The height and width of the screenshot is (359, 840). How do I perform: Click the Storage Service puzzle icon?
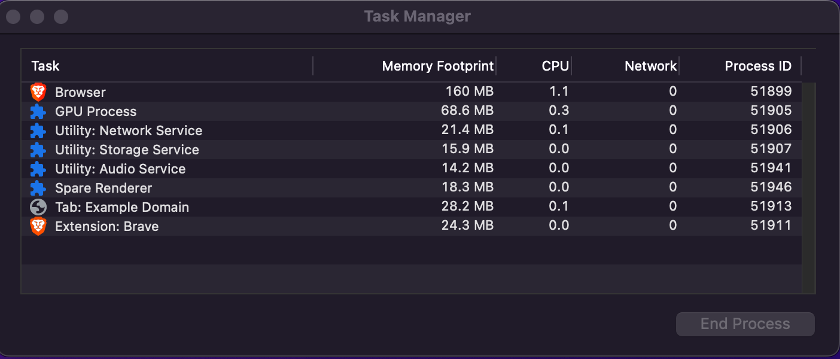pos(38,150)
